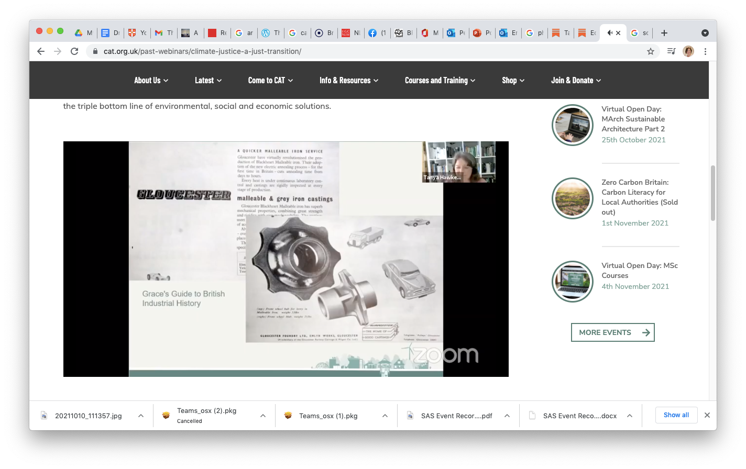Click the MORE EVENTS button
Screen dimensions: 746x469
613,332
